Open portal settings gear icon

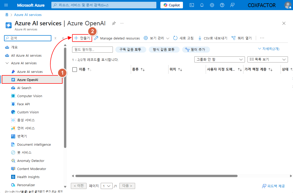(212, 5)
